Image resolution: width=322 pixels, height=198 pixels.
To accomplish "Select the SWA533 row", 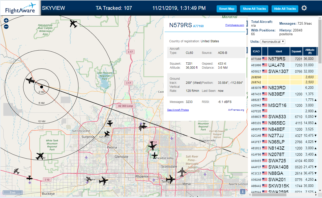I will pyautogui.click(x=284, y=116).
